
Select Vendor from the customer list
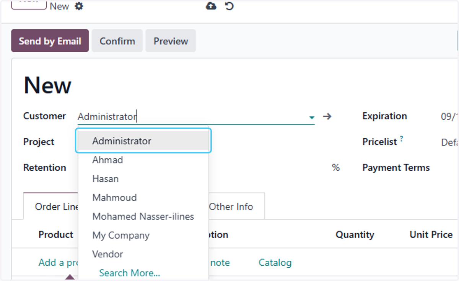(144, 254)
